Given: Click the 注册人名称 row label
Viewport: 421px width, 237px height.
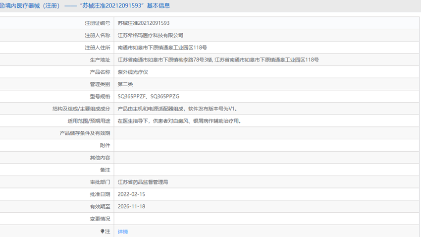Looking at the screenshot, I should pyautogui.click(x=98, y=35).
